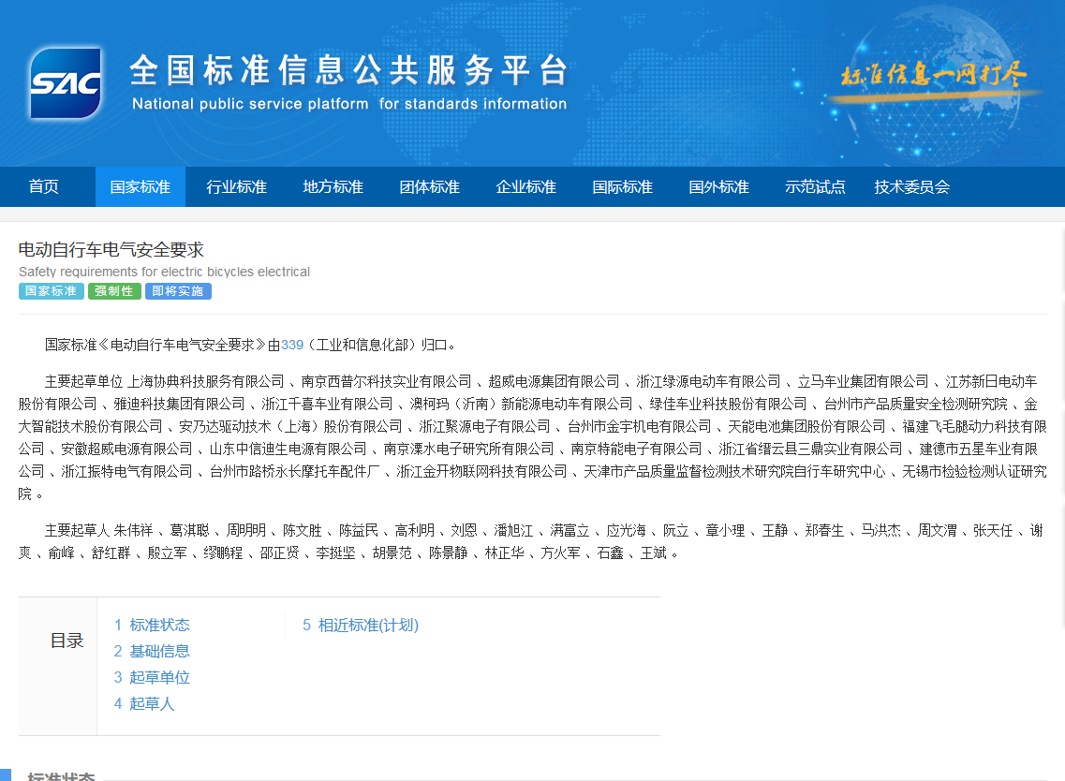Click the blue 国家标准 tag badge
This screenshot has width=1065, height=781.
[52, 291]
